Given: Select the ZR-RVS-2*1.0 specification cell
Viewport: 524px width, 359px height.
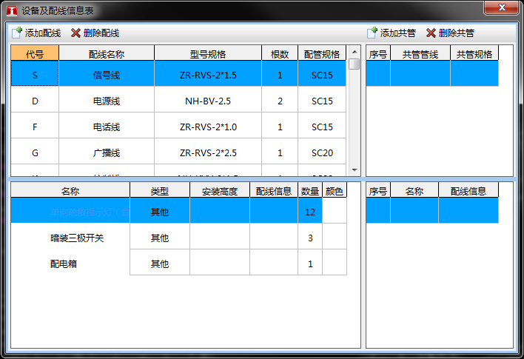Looking at the screenshot, I should 208,127.
